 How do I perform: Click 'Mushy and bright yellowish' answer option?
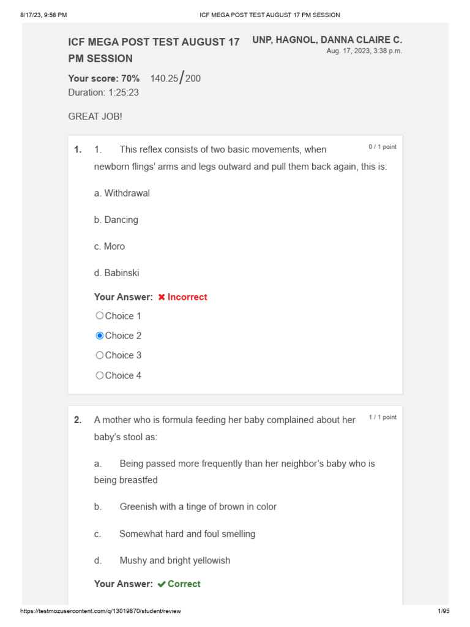[x=175, y=560]
